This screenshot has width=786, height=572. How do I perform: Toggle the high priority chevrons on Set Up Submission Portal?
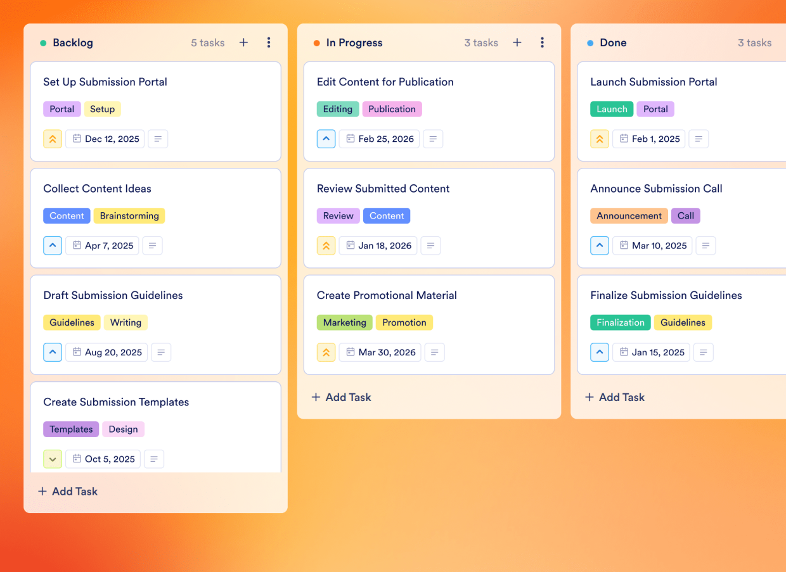click(x=53, y=139)
